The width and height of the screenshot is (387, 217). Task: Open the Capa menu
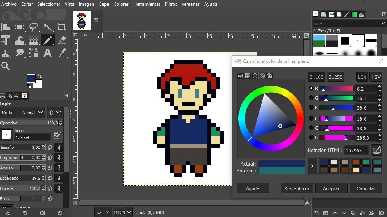tap(104, 4)
